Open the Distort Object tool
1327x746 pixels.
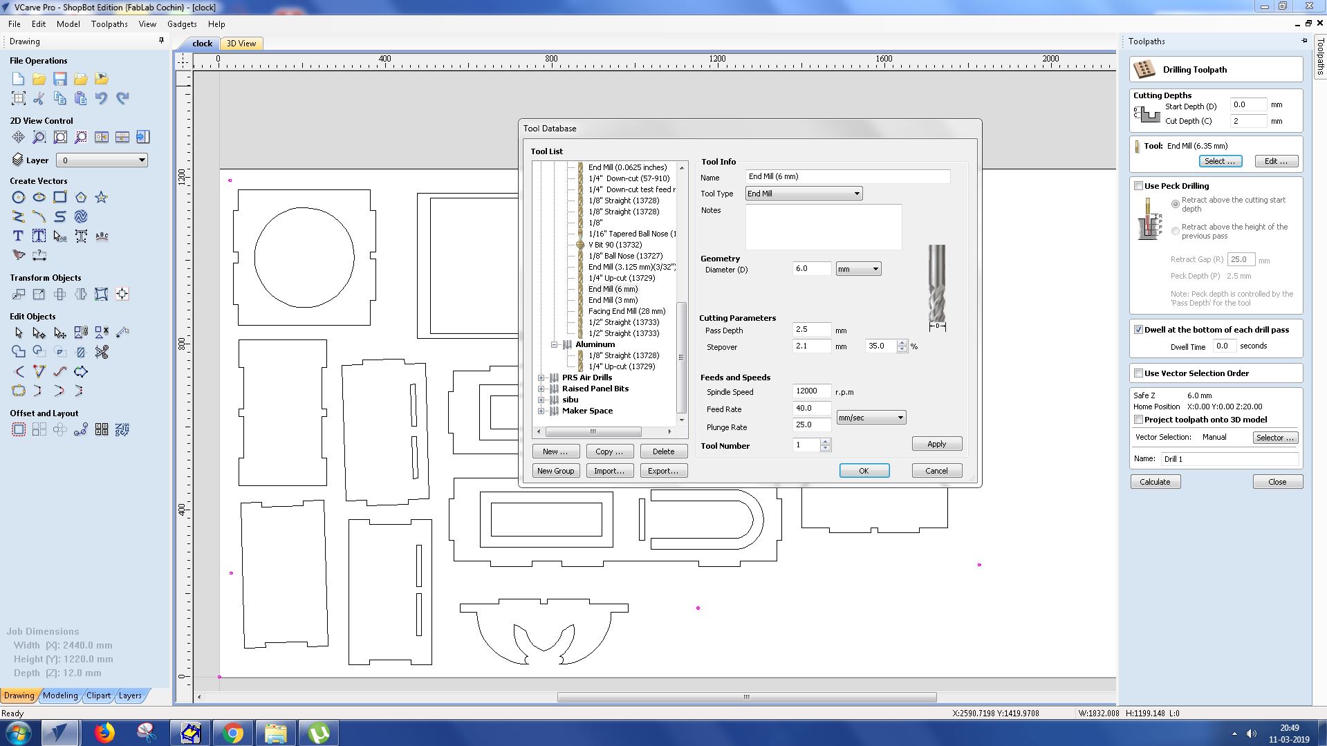(102, 295)
